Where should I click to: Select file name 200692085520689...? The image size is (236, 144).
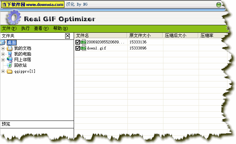coord(105,42)
